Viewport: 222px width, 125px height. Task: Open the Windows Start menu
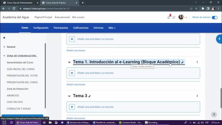click(4, 123)
